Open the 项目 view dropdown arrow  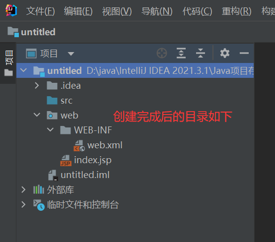71,54
